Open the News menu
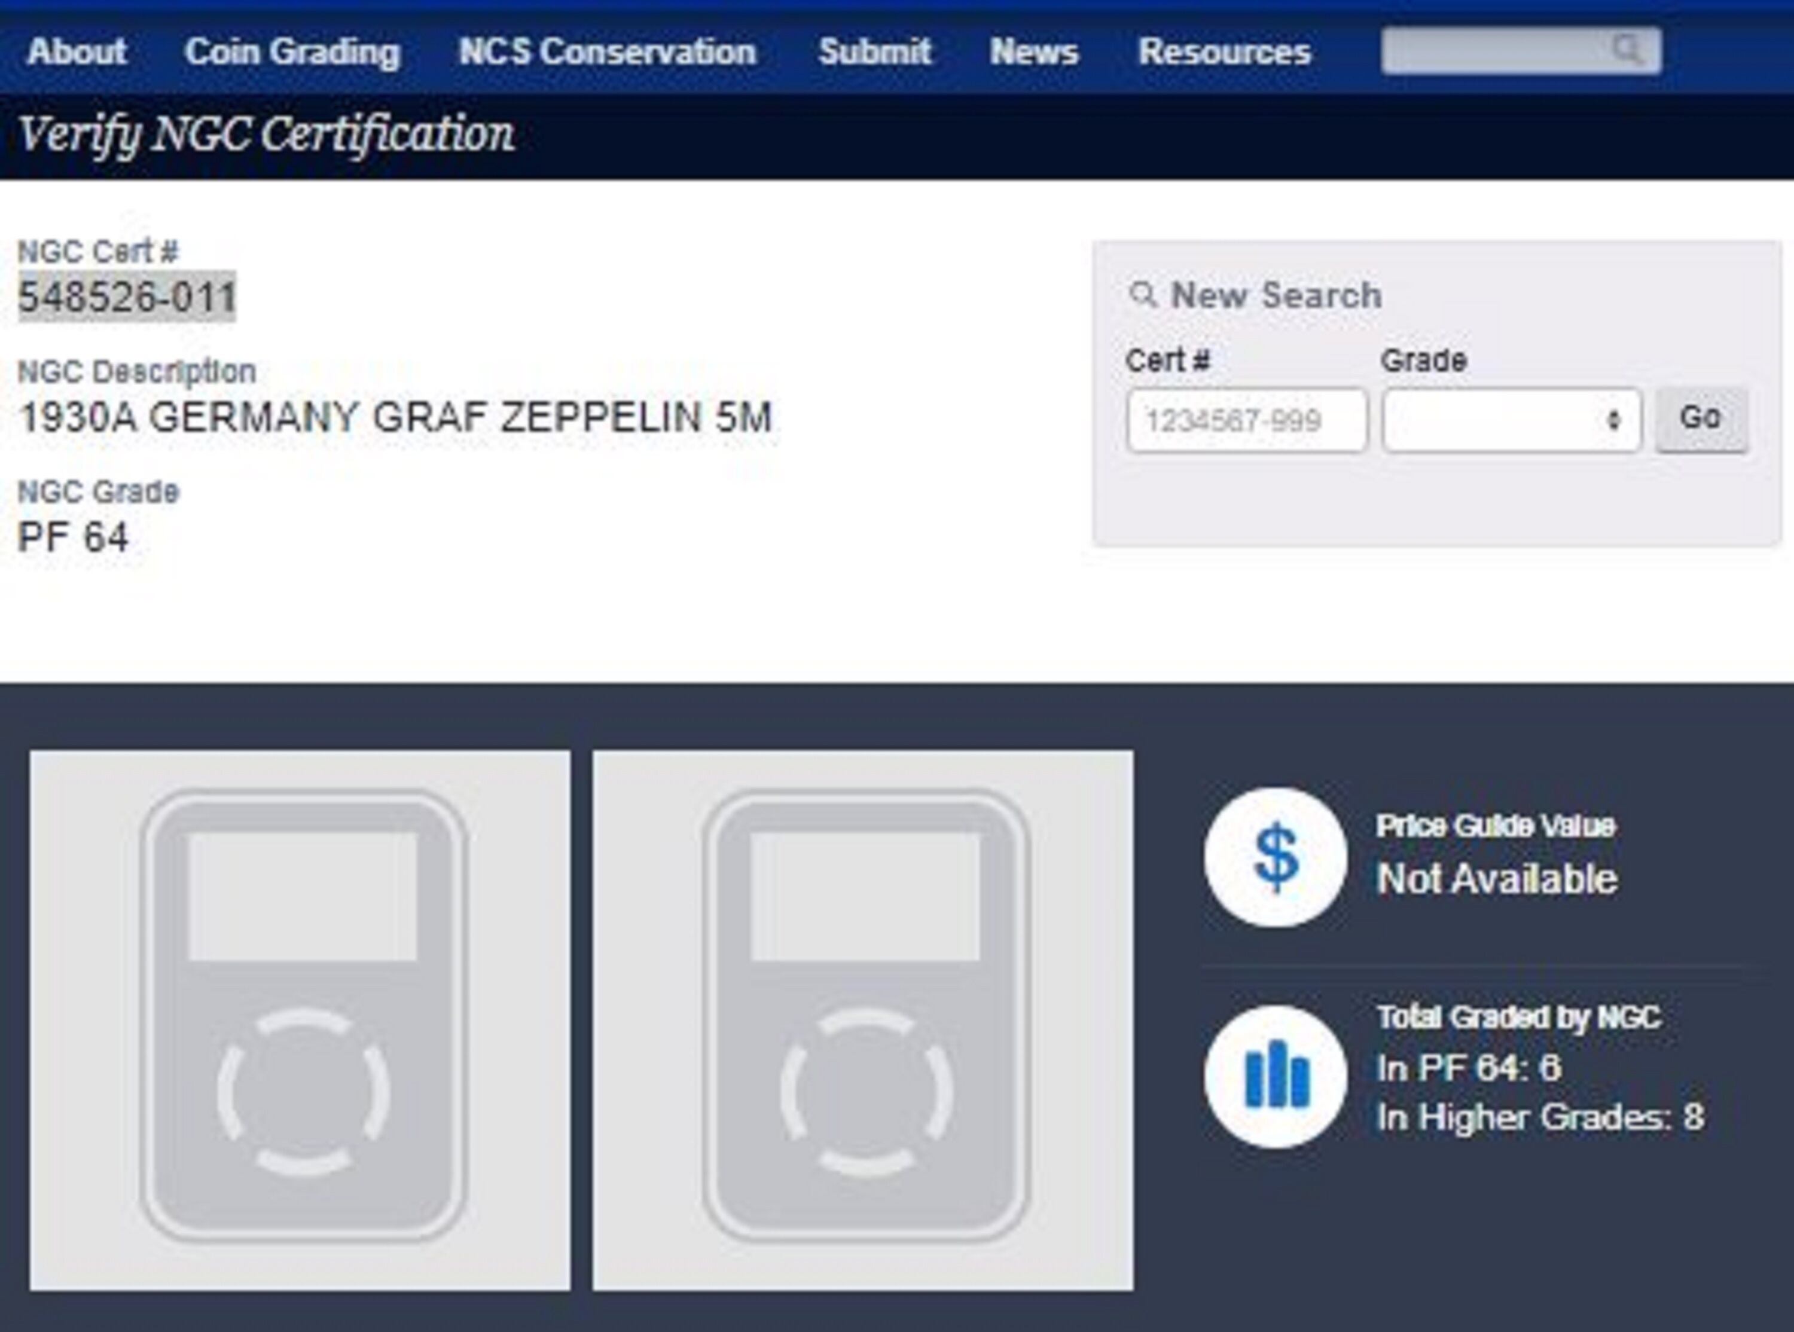Viewport: 1794px width, 1332px height. pos(1034,51)
